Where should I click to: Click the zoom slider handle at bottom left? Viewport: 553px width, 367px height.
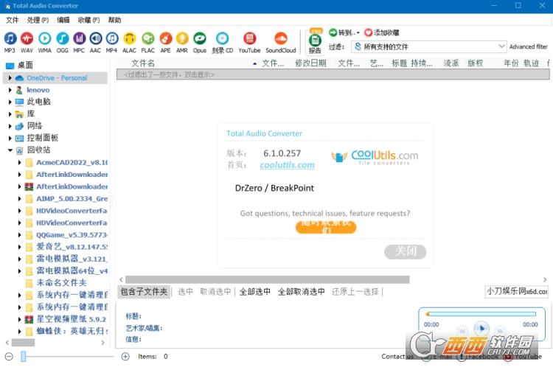coord(24,357)
